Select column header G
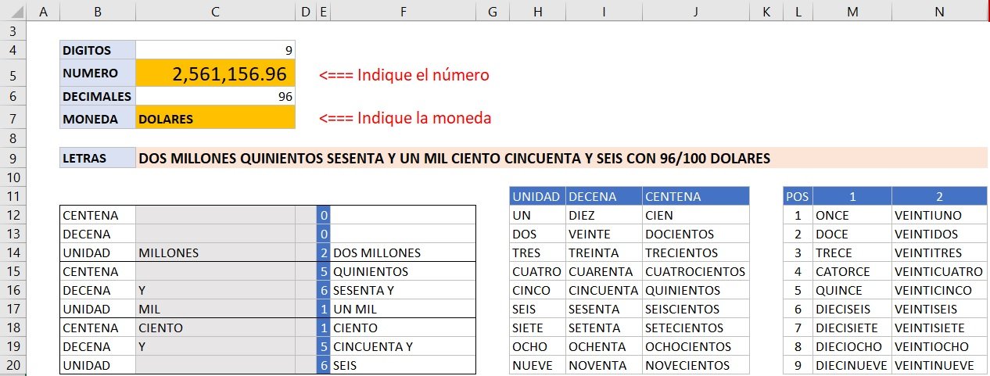This screenshot has height=376, width=990. (x=492, y=11)
